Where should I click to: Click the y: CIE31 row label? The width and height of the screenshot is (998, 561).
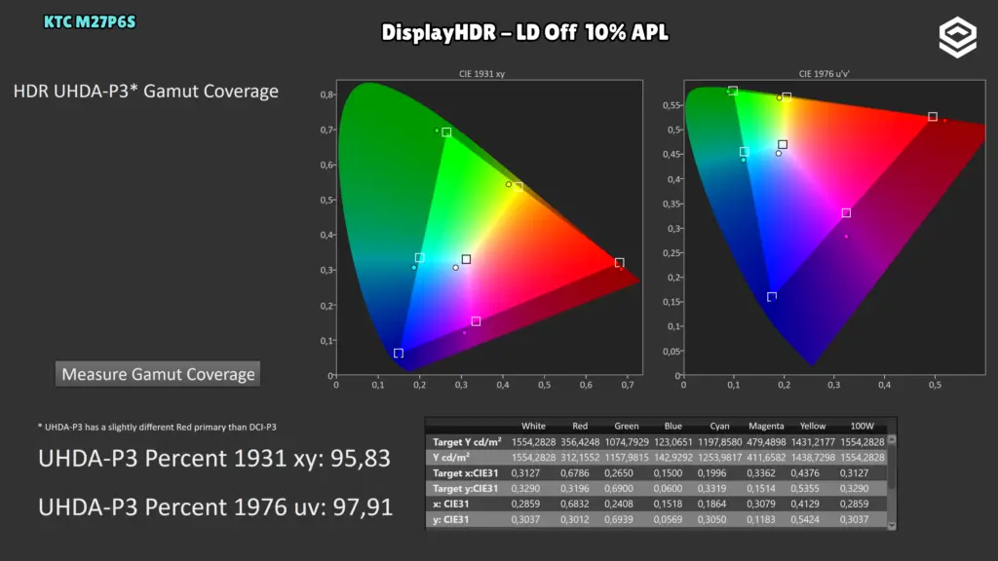[450, 520]
